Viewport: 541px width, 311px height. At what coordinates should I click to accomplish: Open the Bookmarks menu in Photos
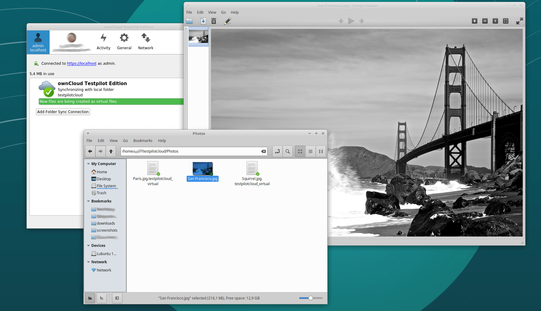tap(143, 140)
